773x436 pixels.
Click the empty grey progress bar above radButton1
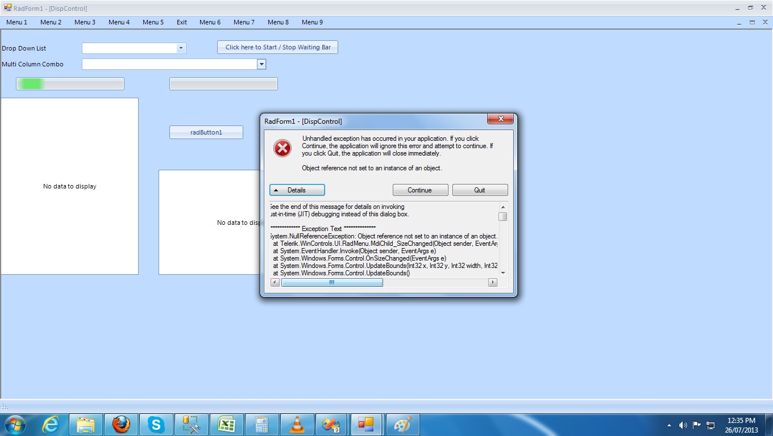[x=223, y=84]
